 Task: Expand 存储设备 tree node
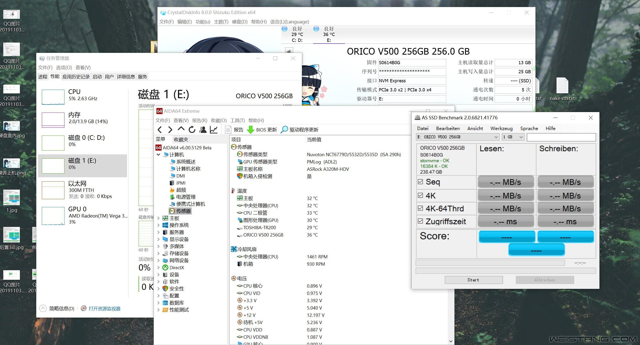[158, 253]
